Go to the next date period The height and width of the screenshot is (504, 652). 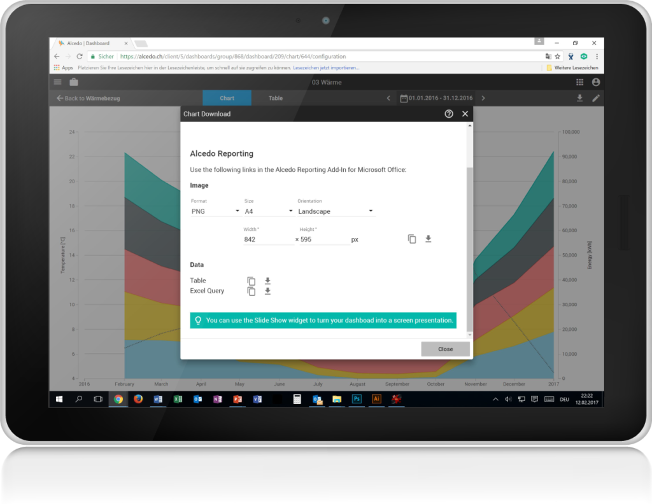point(483,98)
